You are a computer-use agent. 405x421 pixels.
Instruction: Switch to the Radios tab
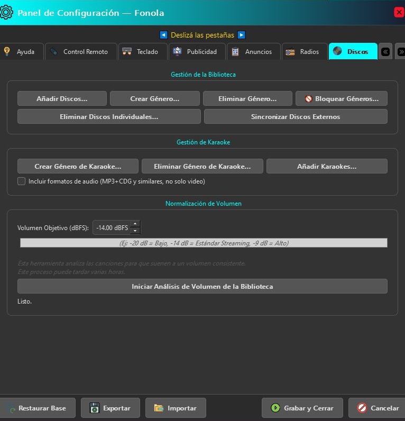tap(305, 51)
